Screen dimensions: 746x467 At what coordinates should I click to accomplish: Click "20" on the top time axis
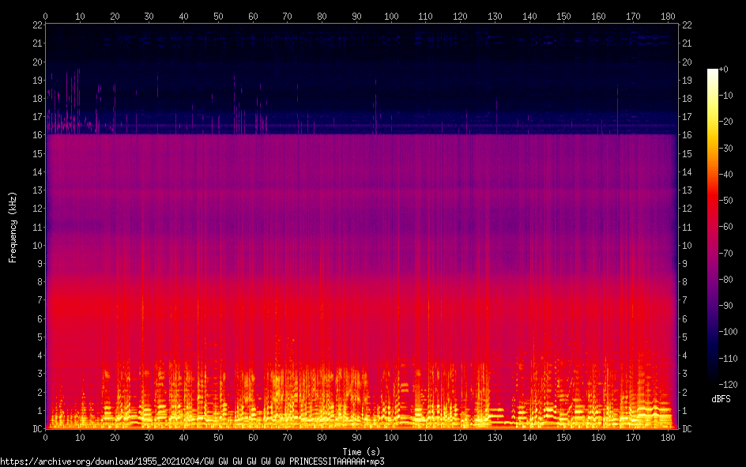pos(115,16)
